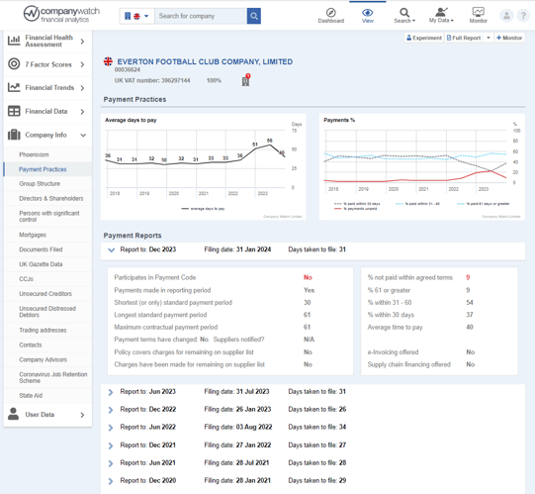Expand the Jun 2021 payment report
Image resolution: width=535 pixels, height=494 pixels.
(111, 463)
